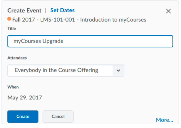The width and height of the screenshot is (181, 128).
Task: Click the divider beside Set Dates
Action: tap(46, 11)
